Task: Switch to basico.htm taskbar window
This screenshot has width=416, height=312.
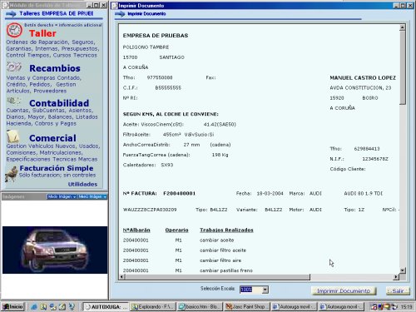Action: pyautogui.click(x=200, y=307)
